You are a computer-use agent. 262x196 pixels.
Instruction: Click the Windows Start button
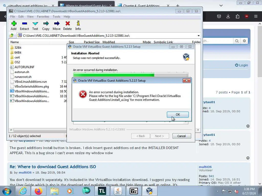[7, 191]
